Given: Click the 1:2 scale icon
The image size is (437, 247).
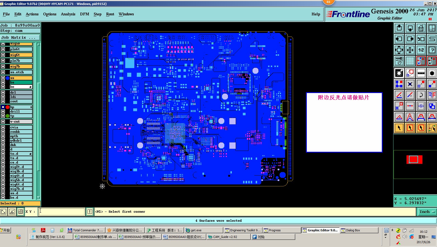Looking at the screenshot, I should (421, 50).
